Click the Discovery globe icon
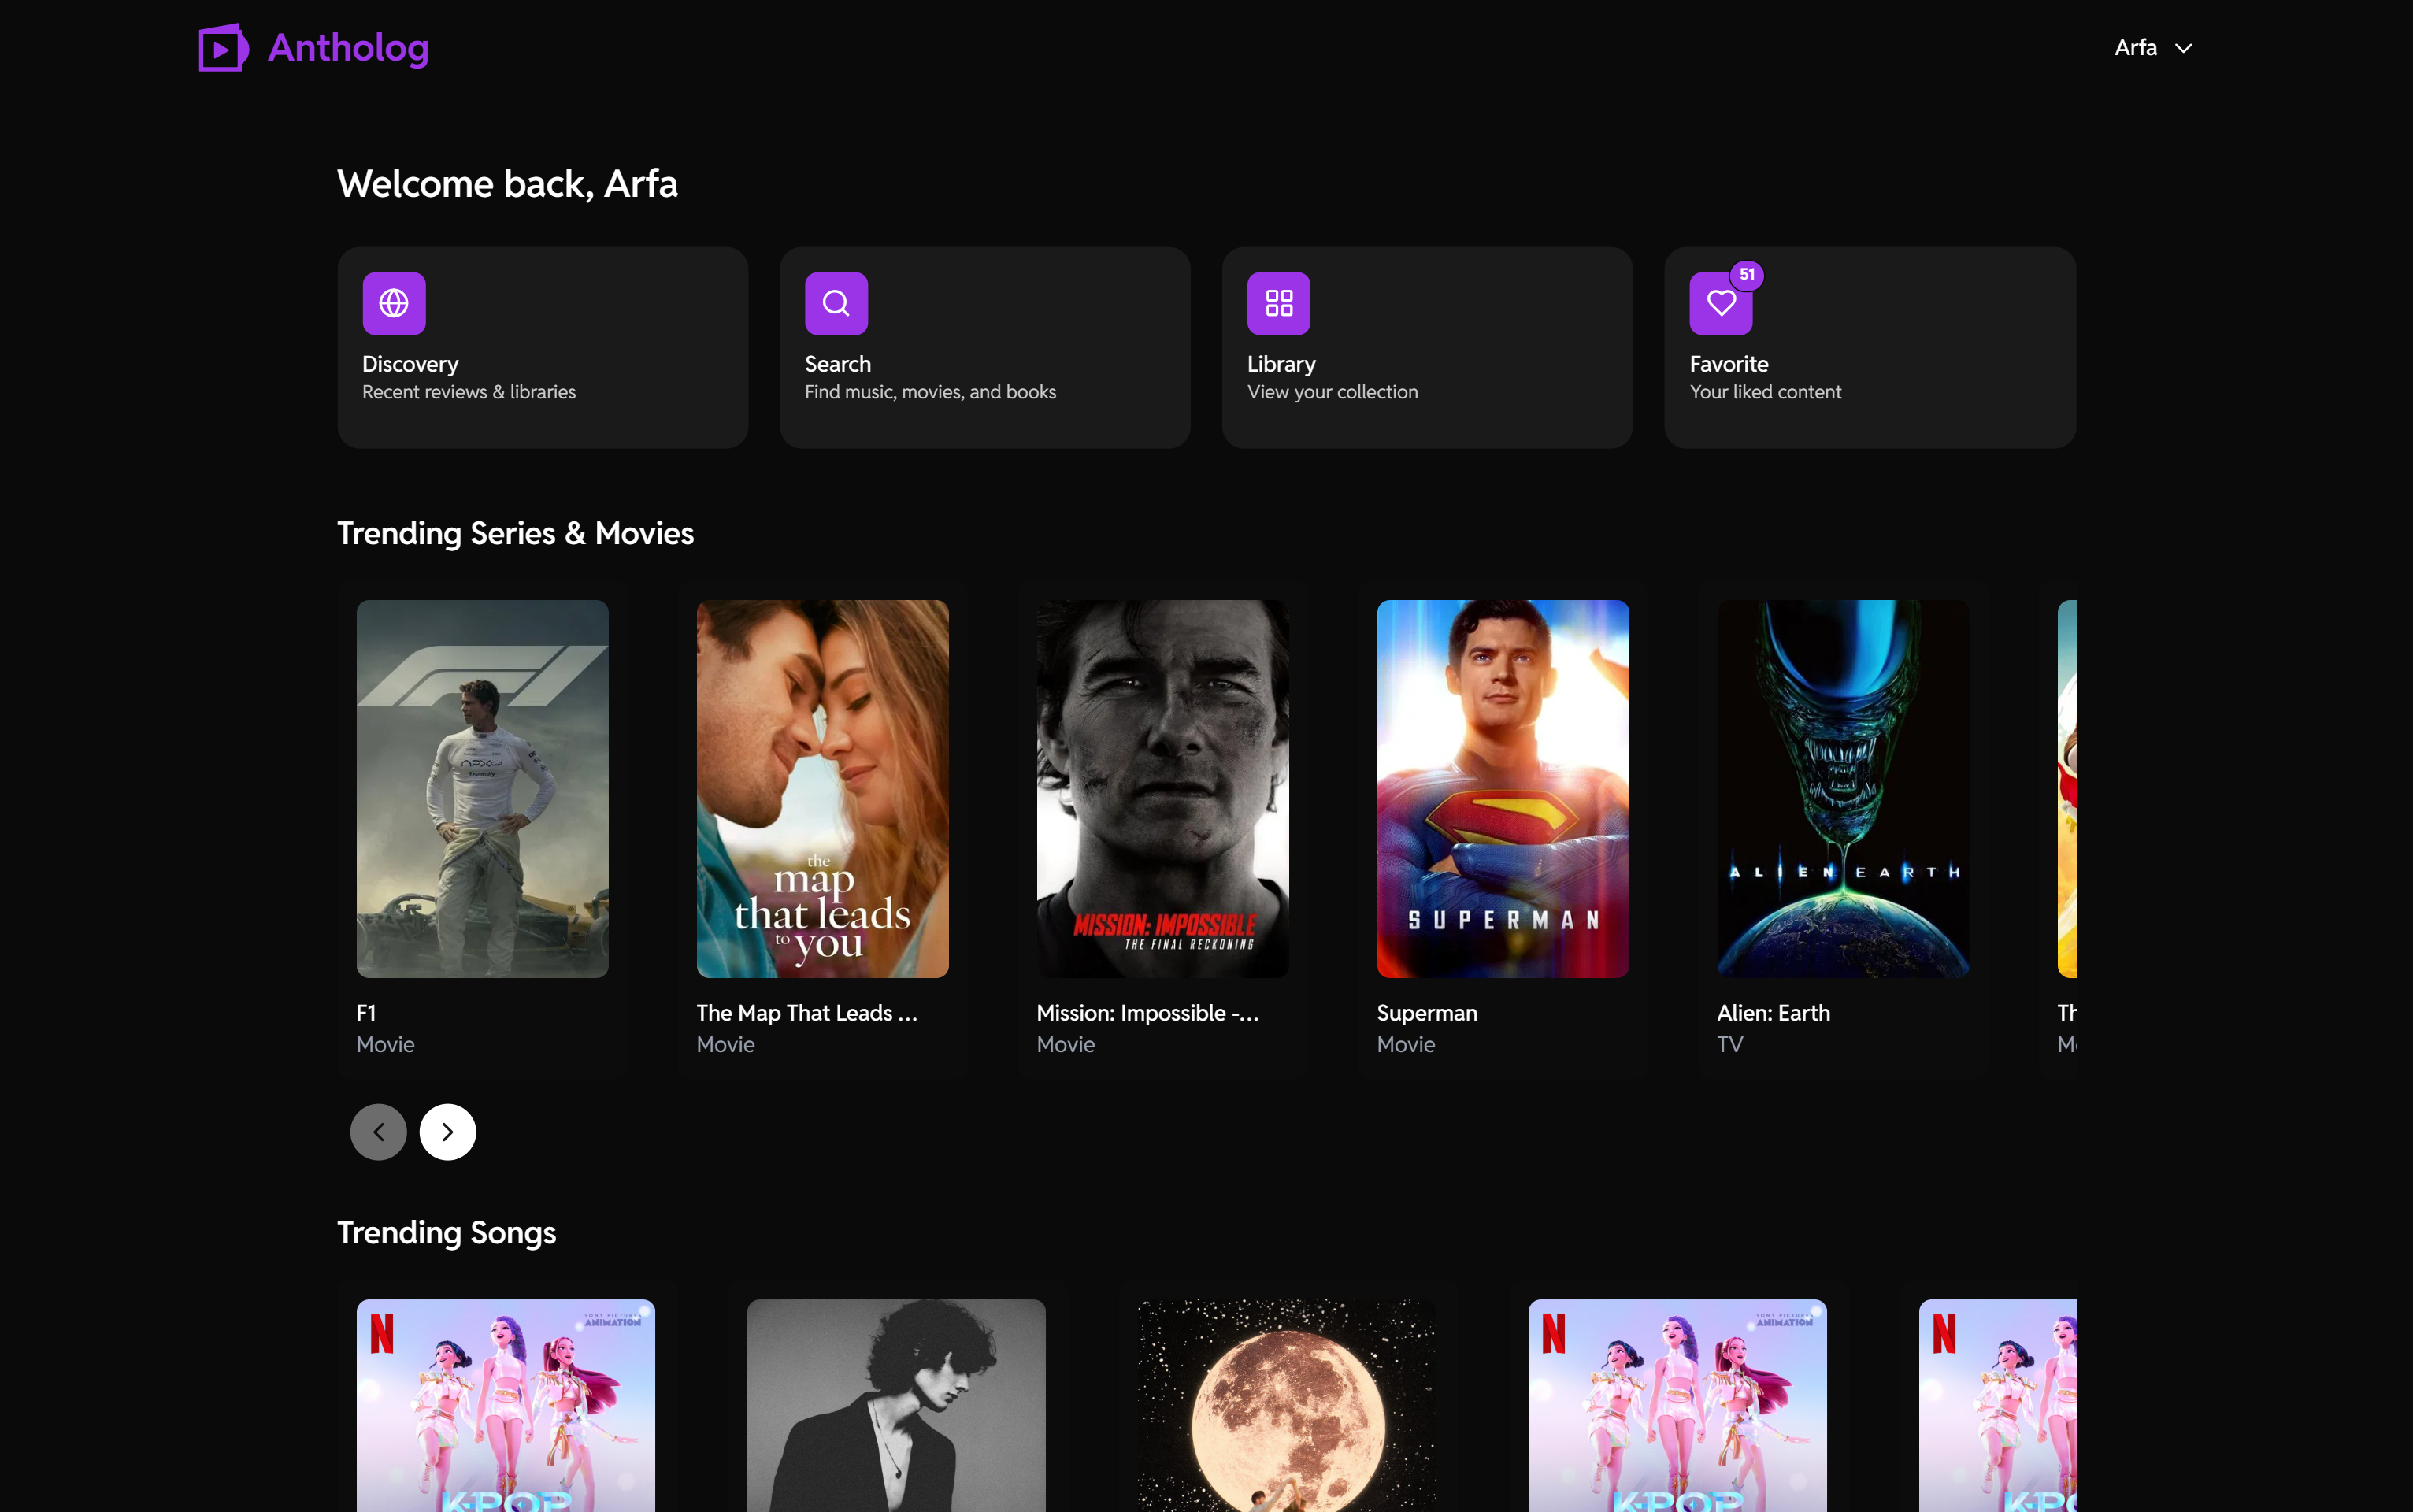Image resolution: width=2413 pixels, height=1512 pixels. (394, 303)
